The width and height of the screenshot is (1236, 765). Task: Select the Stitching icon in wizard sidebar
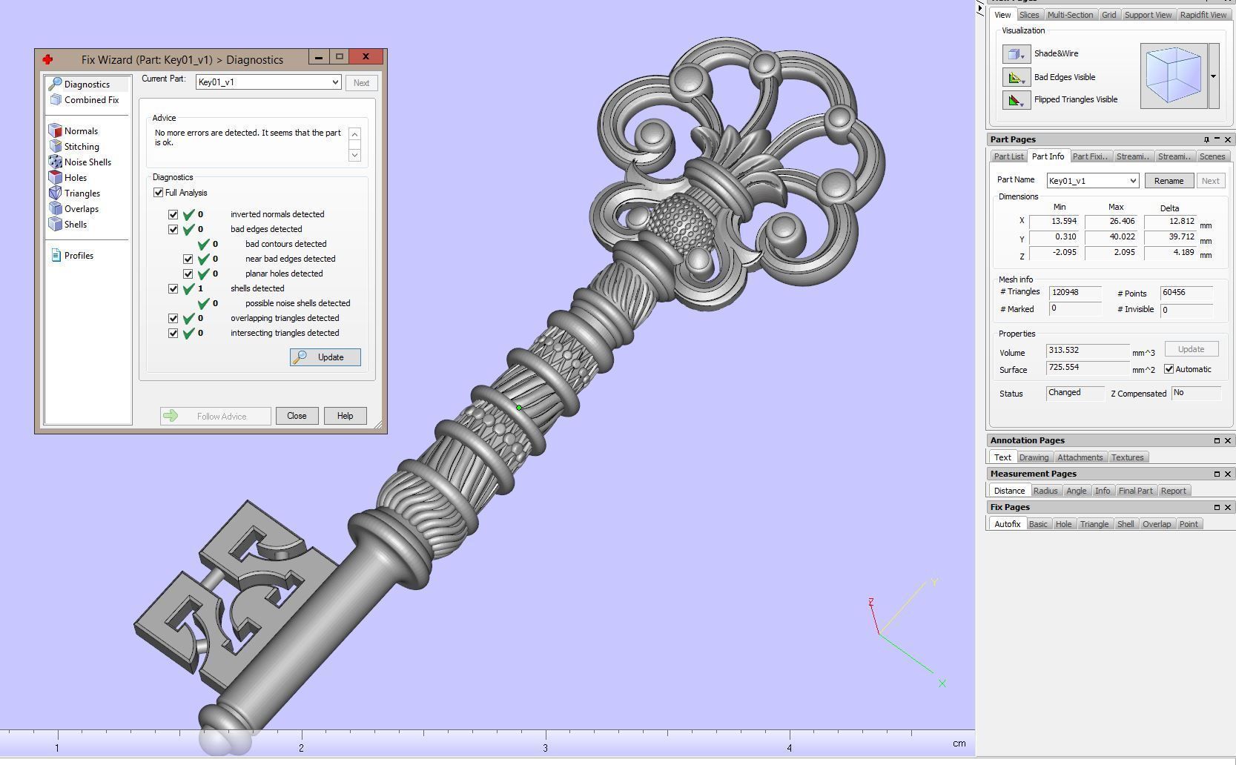coord(56,147)
